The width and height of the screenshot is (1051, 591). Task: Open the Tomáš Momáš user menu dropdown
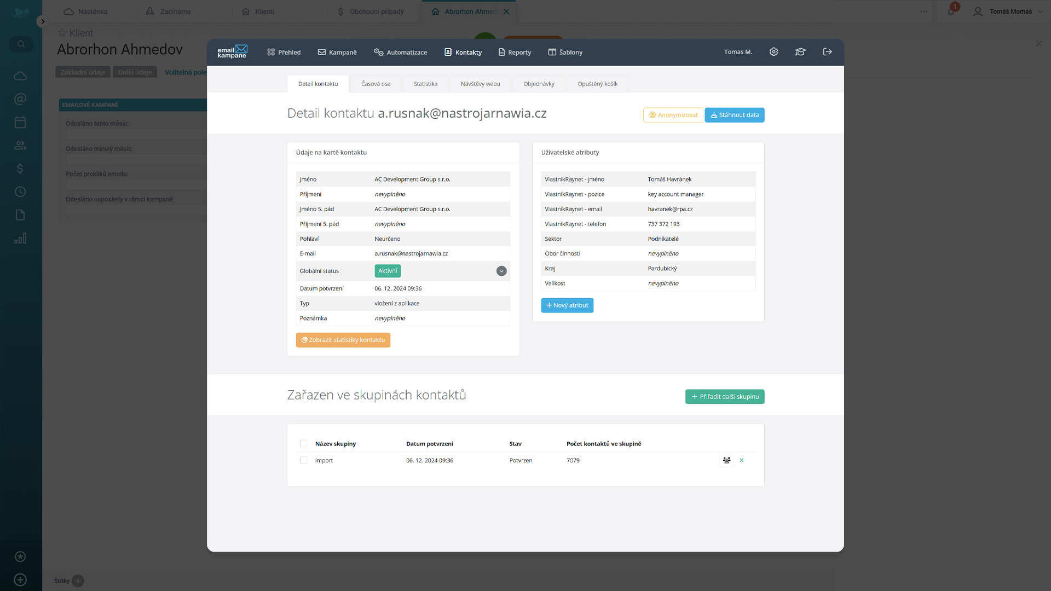(x=1009, y=11)
